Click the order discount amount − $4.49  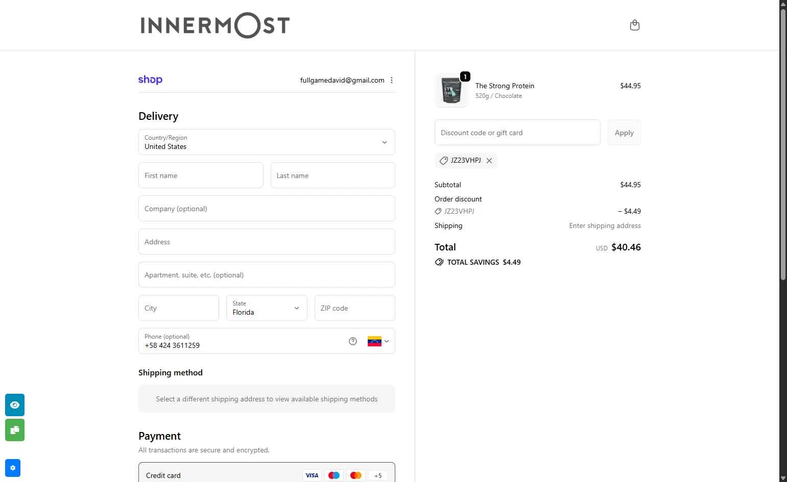click(629, 211)
